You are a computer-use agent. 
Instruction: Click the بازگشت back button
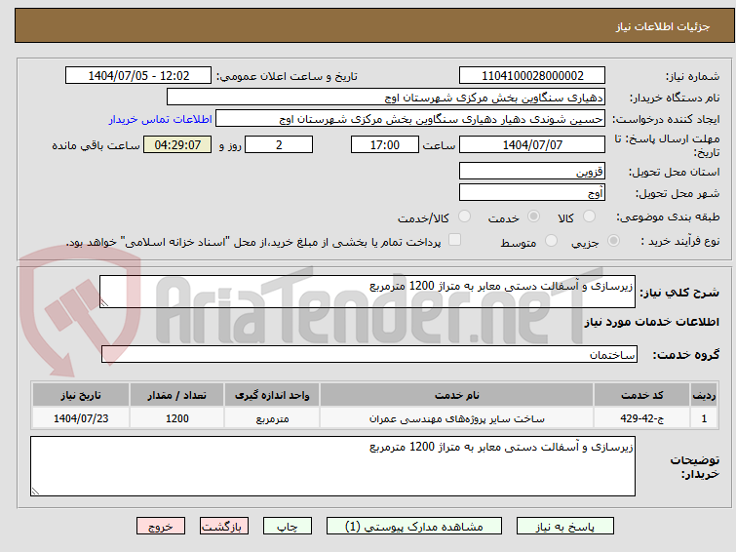(224, 527)
